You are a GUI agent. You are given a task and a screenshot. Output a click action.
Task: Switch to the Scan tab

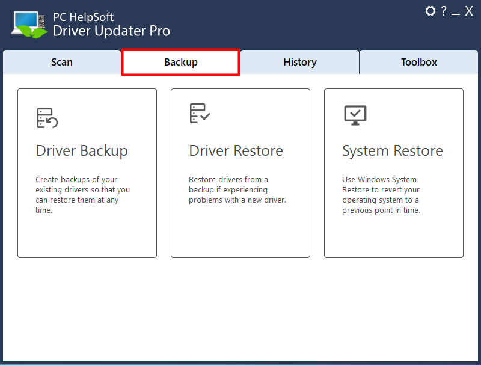tap(62, 62)
